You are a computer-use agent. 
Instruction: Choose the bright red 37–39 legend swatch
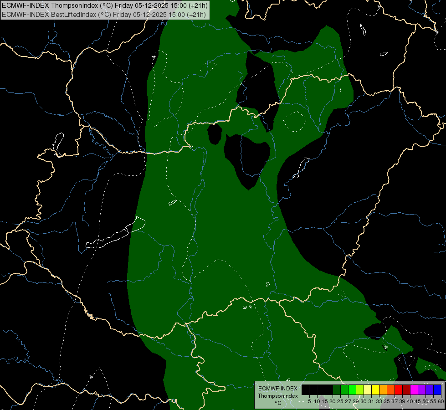[399, 389]
